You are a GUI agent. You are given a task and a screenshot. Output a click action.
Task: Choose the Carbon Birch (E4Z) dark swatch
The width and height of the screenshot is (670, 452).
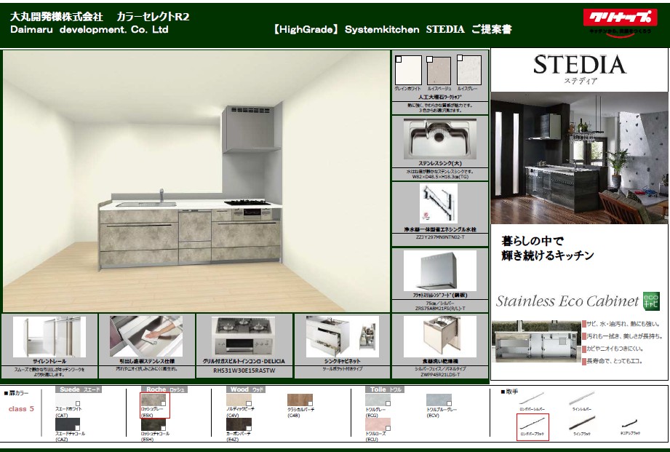coord(239,424)
